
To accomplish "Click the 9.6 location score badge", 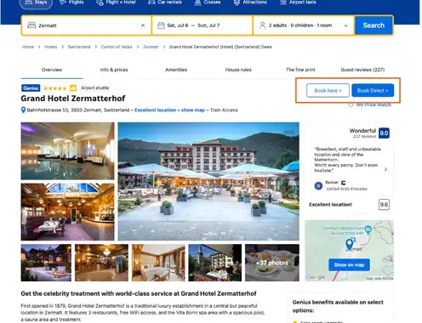I will [384, 205].
